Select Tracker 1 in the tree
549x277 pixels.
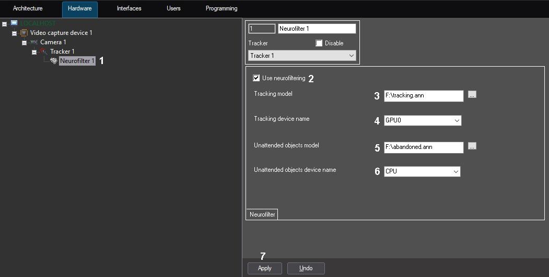(62, 52)
